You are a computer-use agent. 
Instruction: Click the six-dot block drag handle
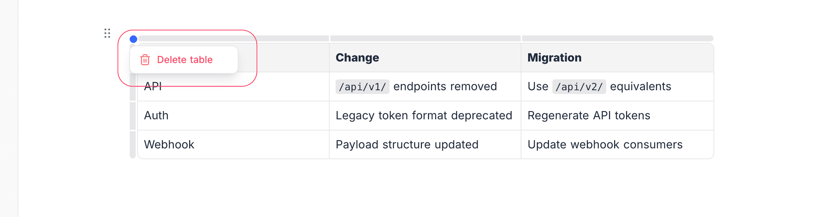coord(107,33)
